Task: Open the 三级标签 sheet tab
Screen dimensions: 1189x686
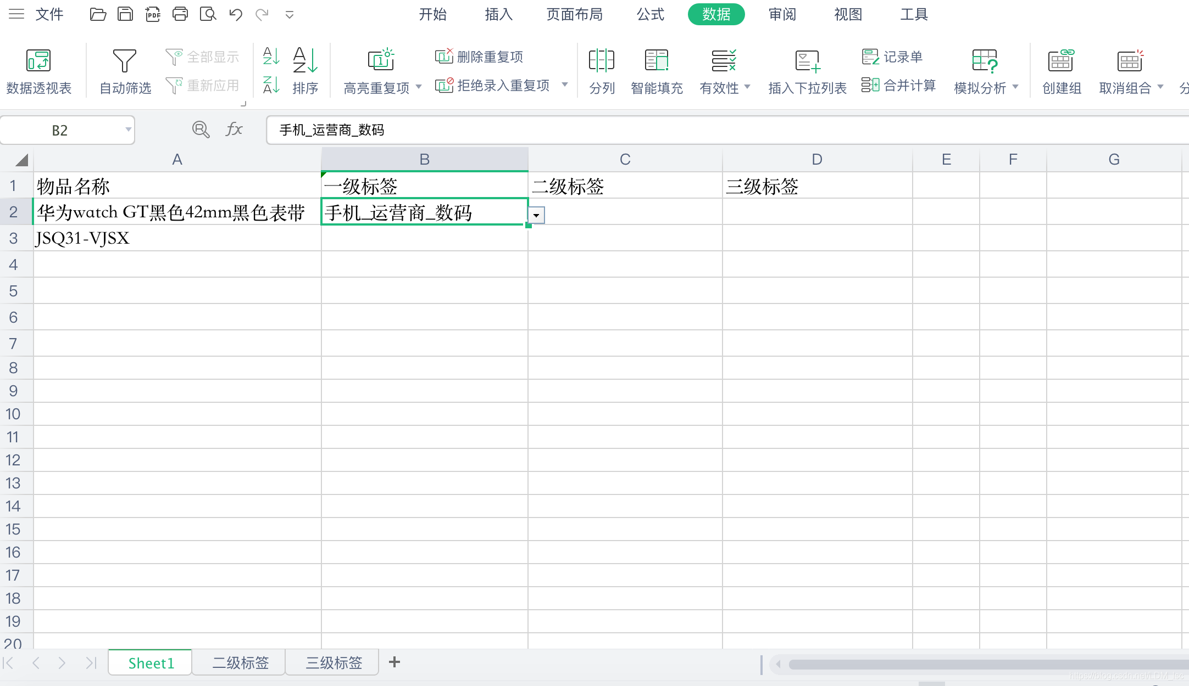Action: coord(334,662)
